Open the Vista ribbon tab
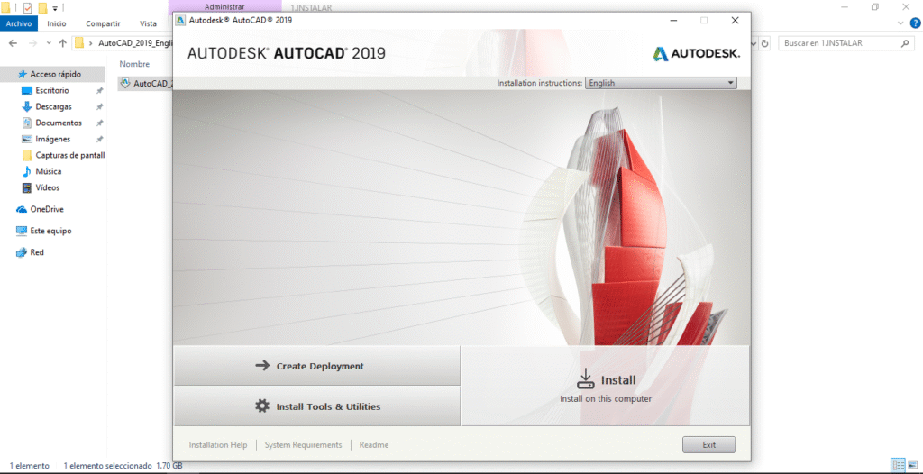 (149, 23)
